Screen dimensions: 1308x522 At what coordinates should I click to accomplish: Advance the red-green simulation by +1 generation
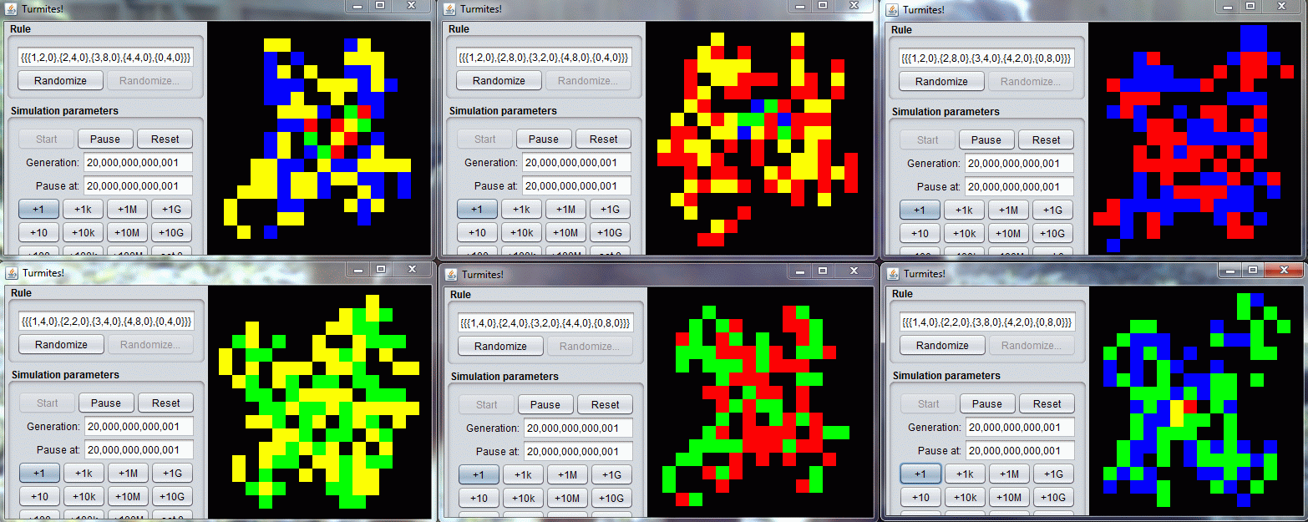tap(479, 474)
